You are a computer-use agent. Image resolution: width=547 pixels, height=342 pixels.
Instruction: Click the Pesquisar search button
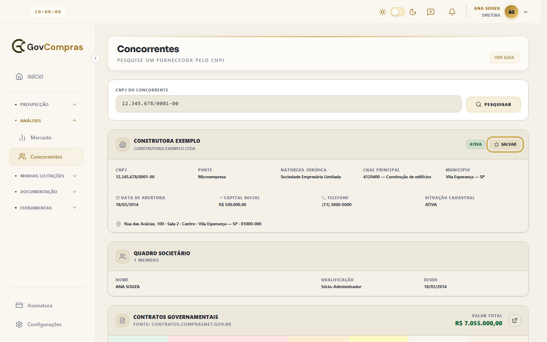pyautogui.click(x=494, y=104)
